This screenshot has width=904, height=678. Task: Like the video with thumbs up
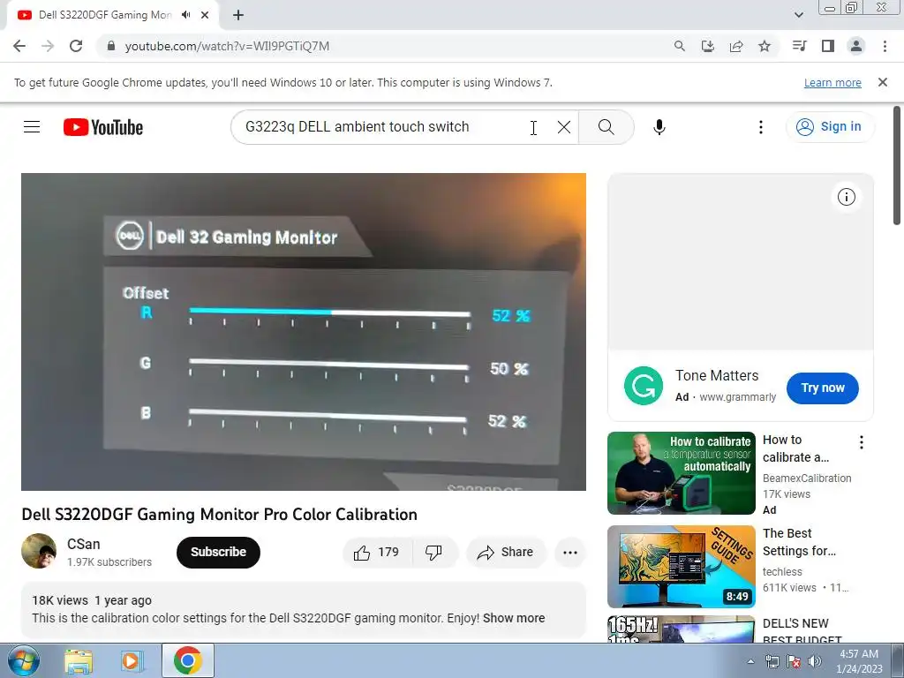coord(377,553)
